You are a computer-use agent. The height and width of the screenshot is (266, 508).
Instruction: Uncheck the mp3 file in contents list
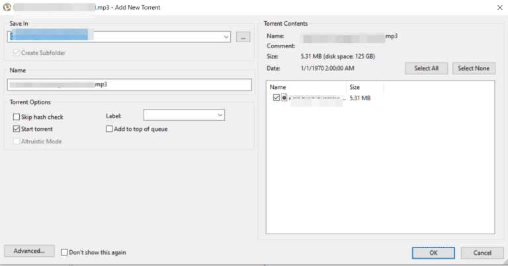coord(276,98)
